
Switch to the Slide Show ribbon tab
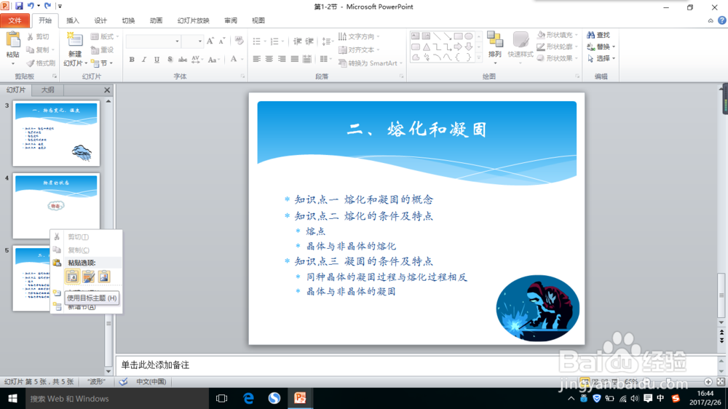pos(193,20)
